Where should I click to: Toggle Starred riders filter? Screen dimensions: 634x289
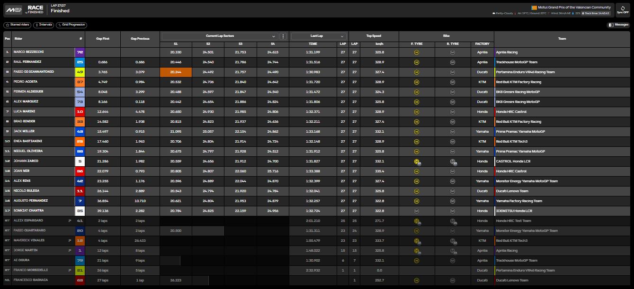click(17, 25)
